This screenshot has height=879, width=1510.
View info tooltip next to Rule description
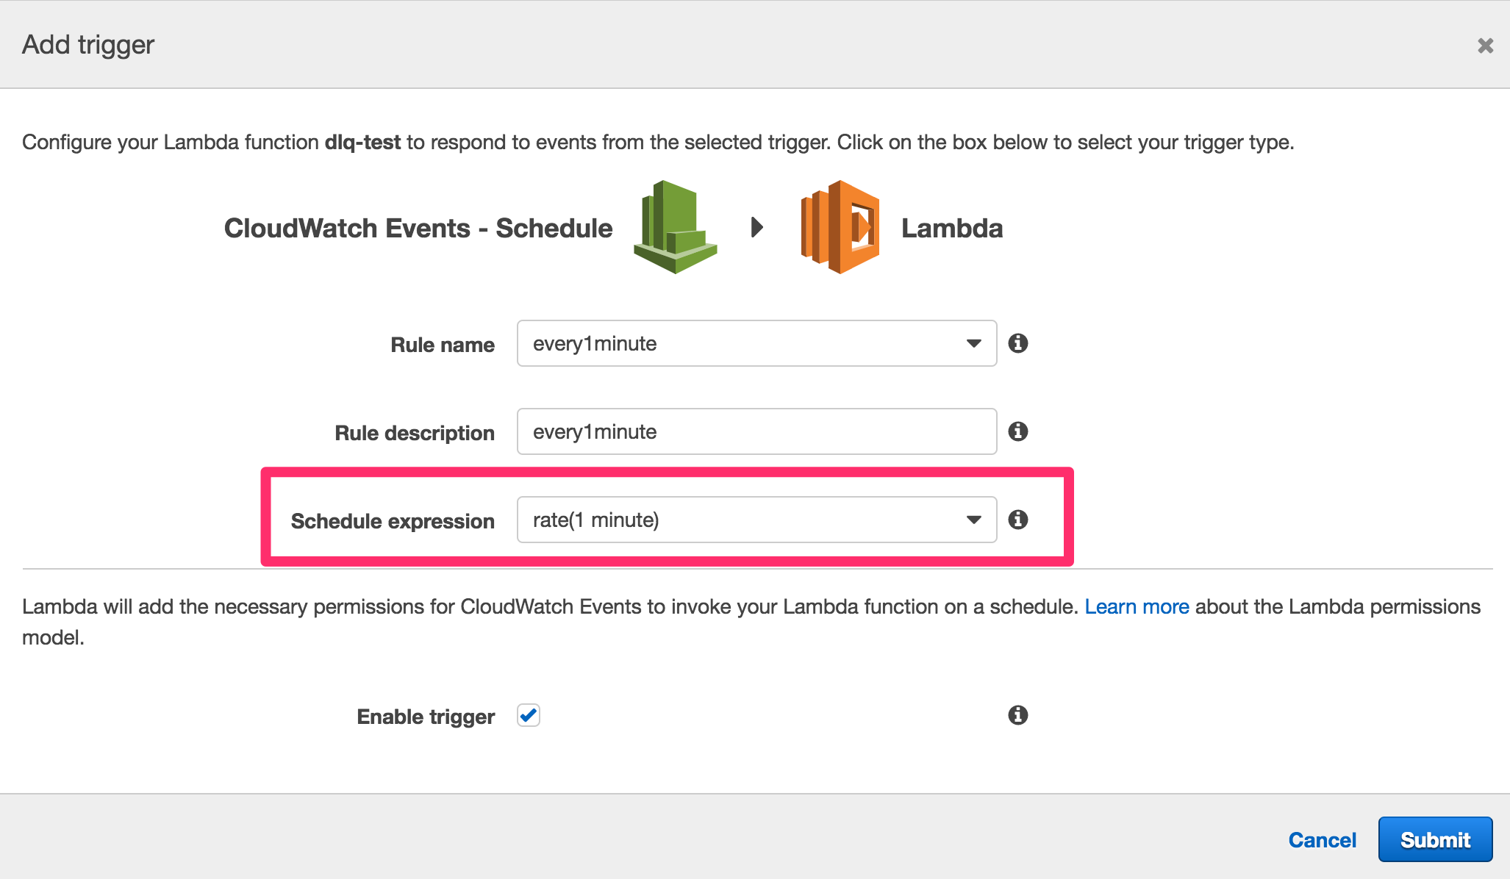(x=1018, y=431)
